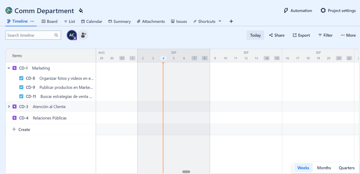This screenshot has height=174, width=360.
Task: Open the Calendar tab
Action: tap(92, 21)
